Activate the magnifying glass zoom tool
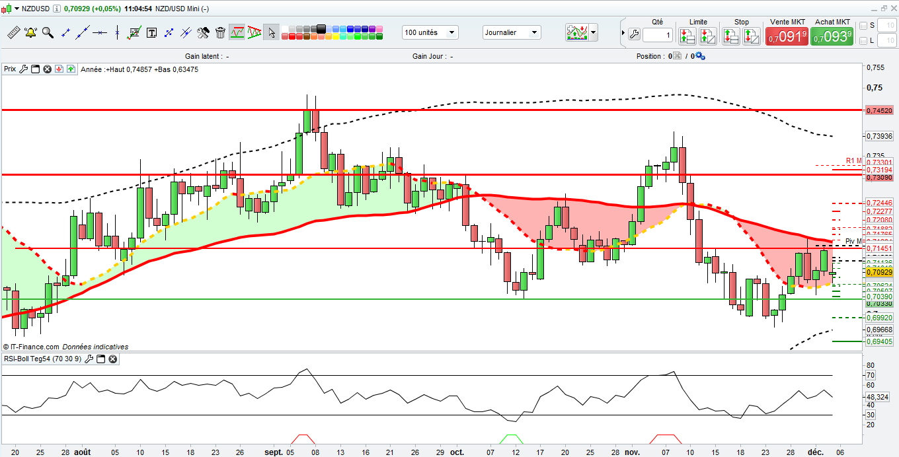 (x=48, y=32)
